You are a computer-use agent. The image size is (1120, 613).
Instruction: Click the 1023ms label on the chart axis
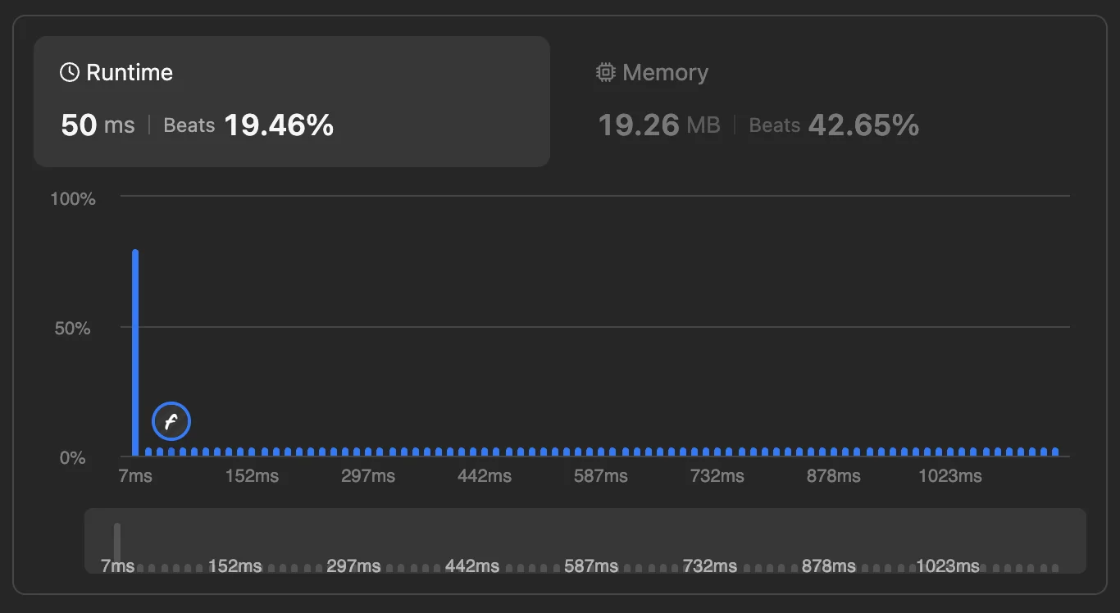point(950,476)
